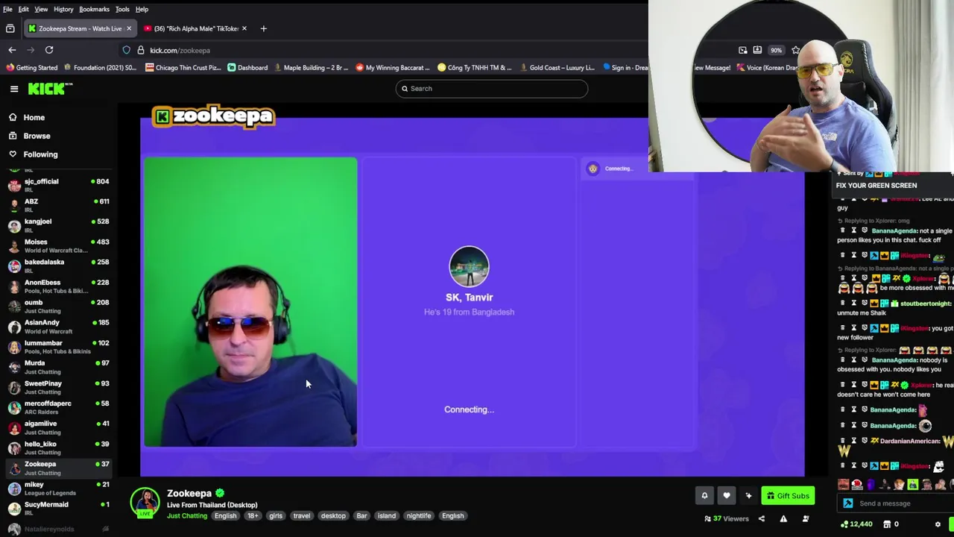This screenshot has height=537, width=954.
Task: Open the Bookmarks menu
Action: 94,9
